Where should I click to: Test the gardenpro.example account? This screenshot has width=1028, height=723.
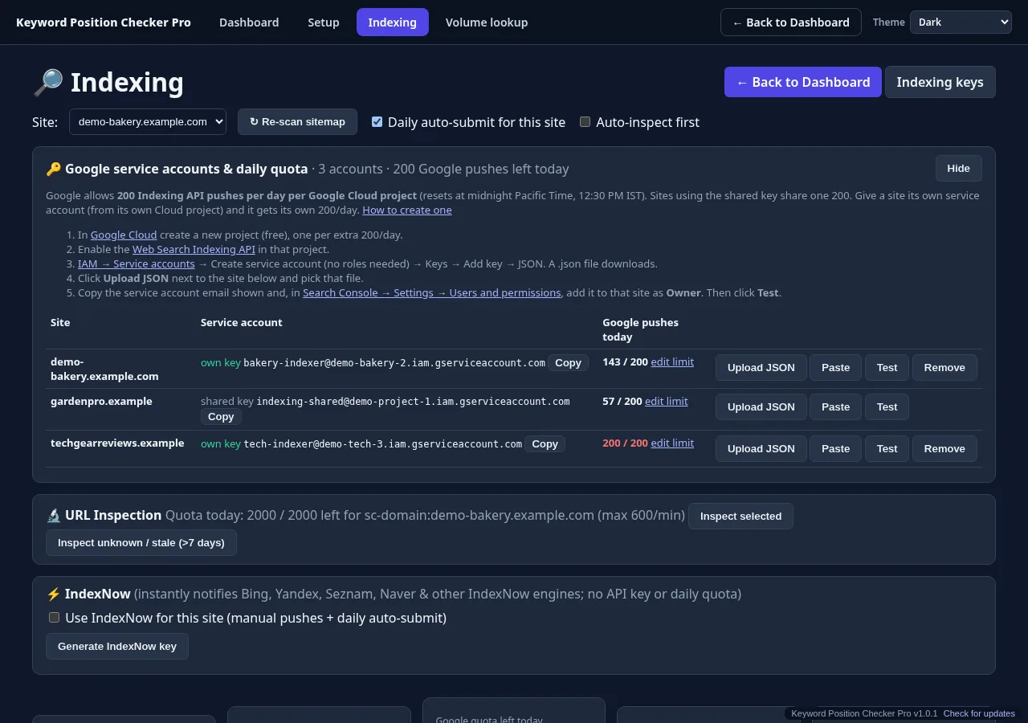pyautogui.click(x=887, y=406)
